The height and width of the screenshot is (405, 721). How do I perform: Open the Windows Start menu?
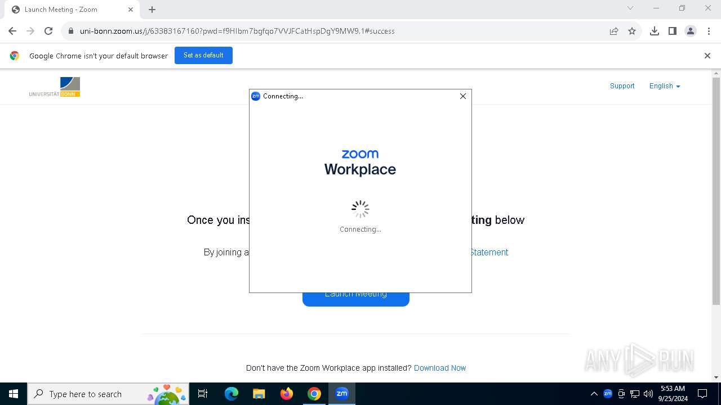[x=14, y=394]
